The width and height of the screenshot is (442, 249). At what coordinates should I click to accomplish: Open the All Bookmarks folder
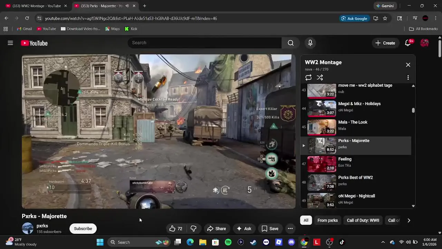[423, 29]
